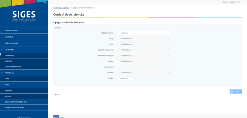
Task: Collapse the Otras menu section
Action: [24, 85]
